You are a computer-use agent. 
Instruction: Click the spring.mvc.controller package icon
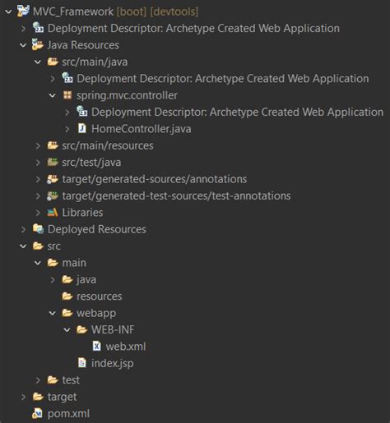(x=67, y=95)
